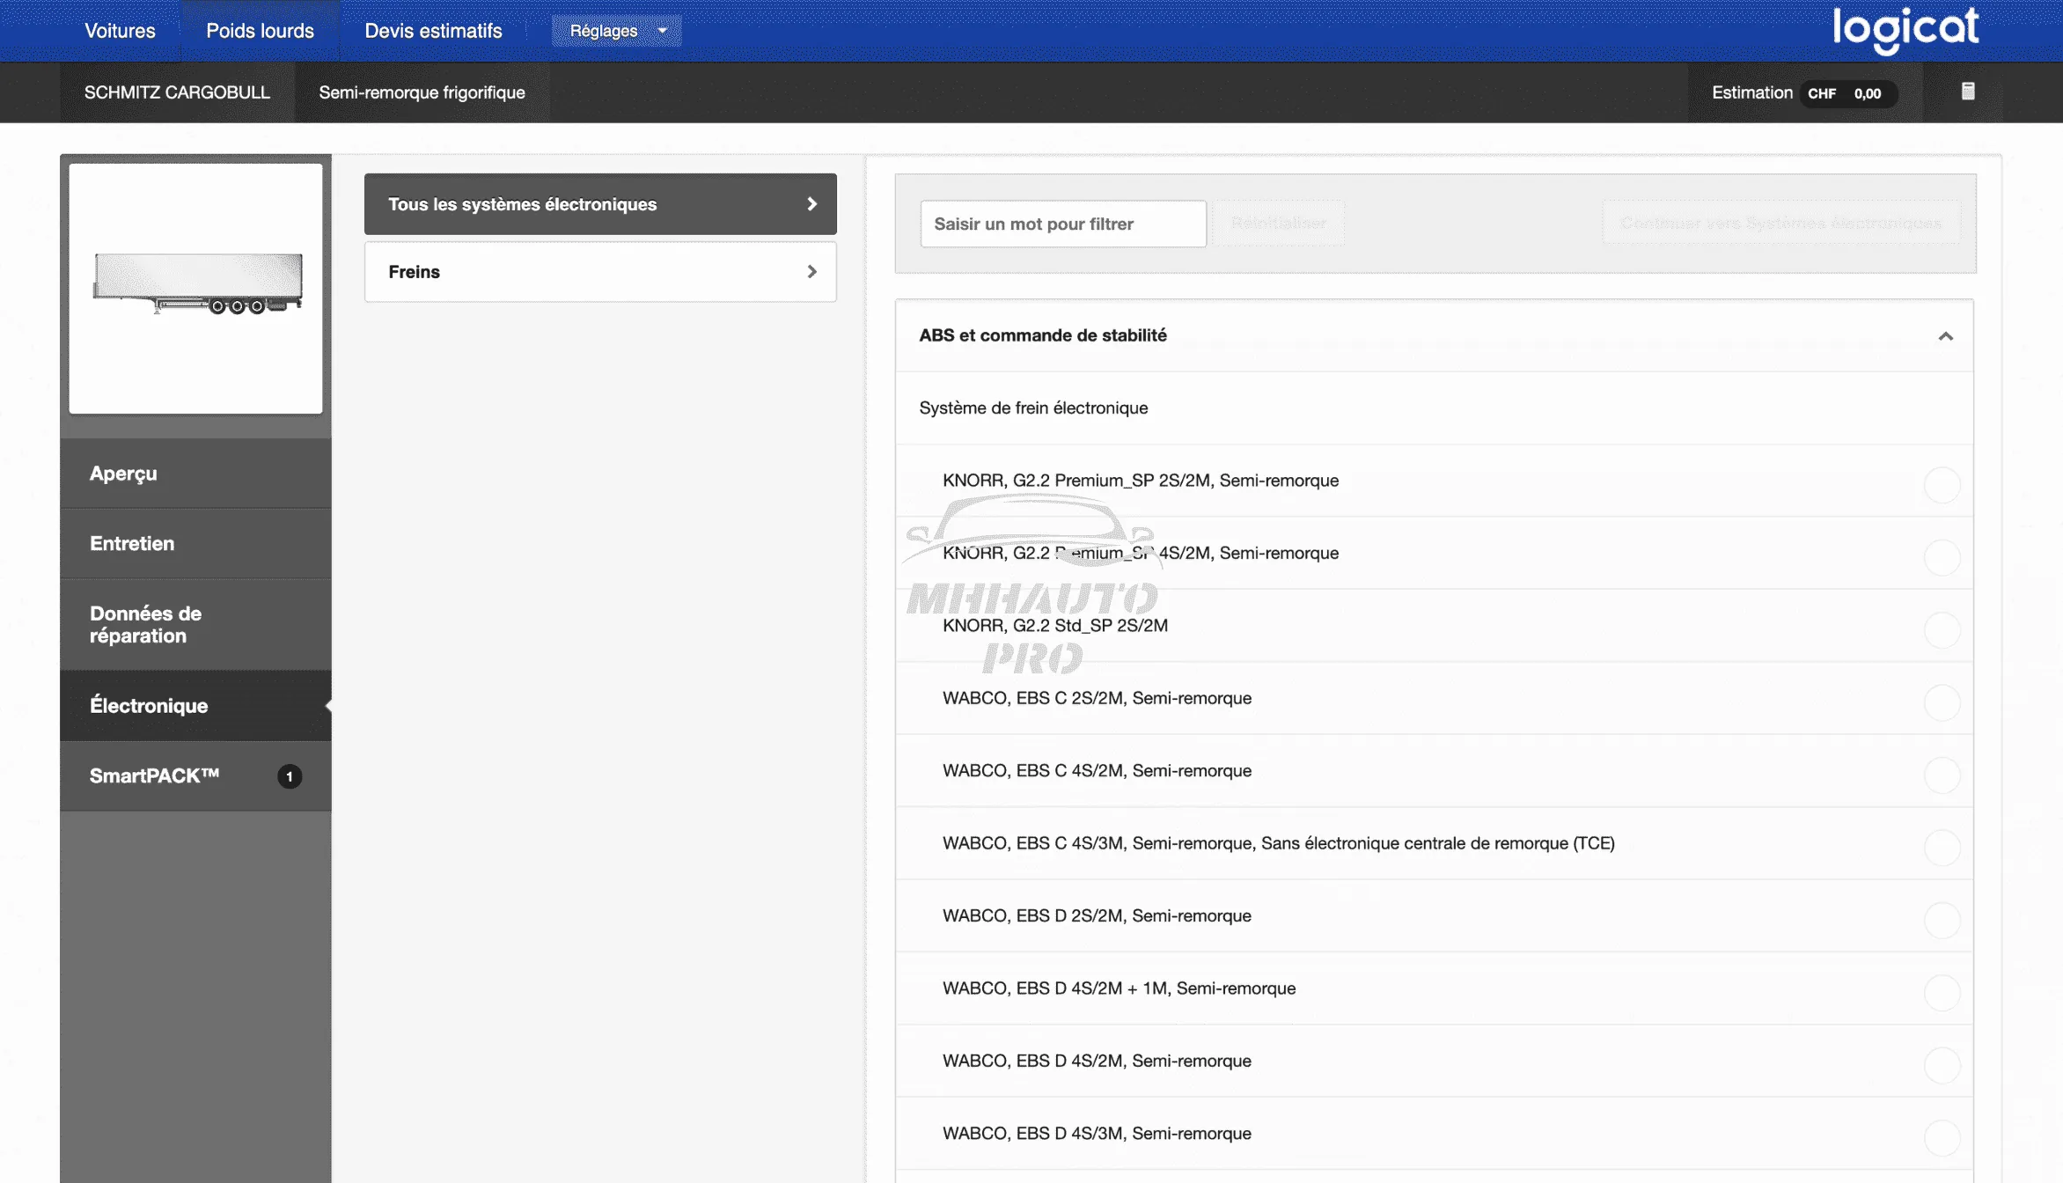The height and width of the screenshot is (1183, 2063).
Task: Open the Devis estimatifs tab
Action: [433, 31]
